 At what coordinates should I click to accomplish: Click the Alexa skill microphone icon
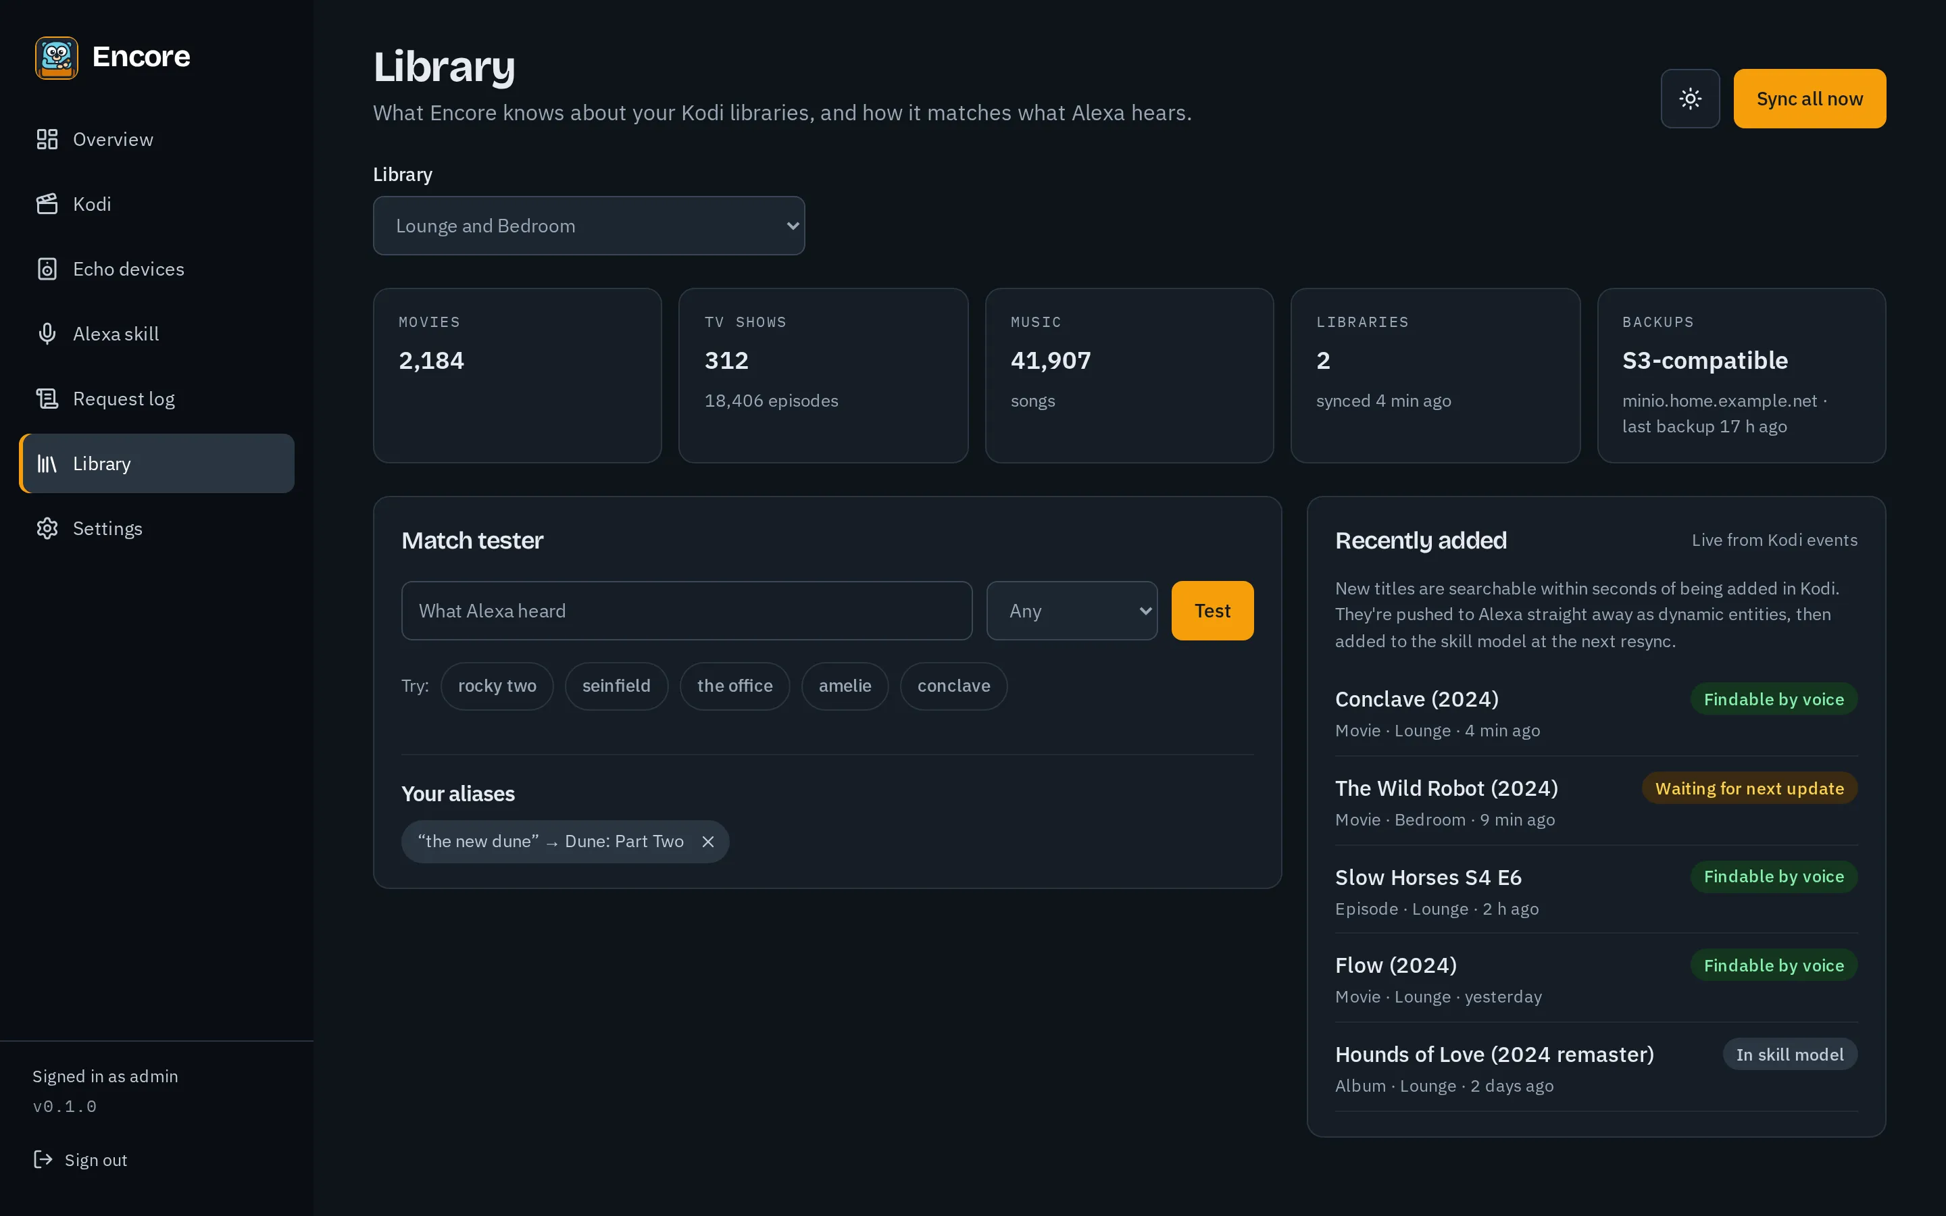47,334
